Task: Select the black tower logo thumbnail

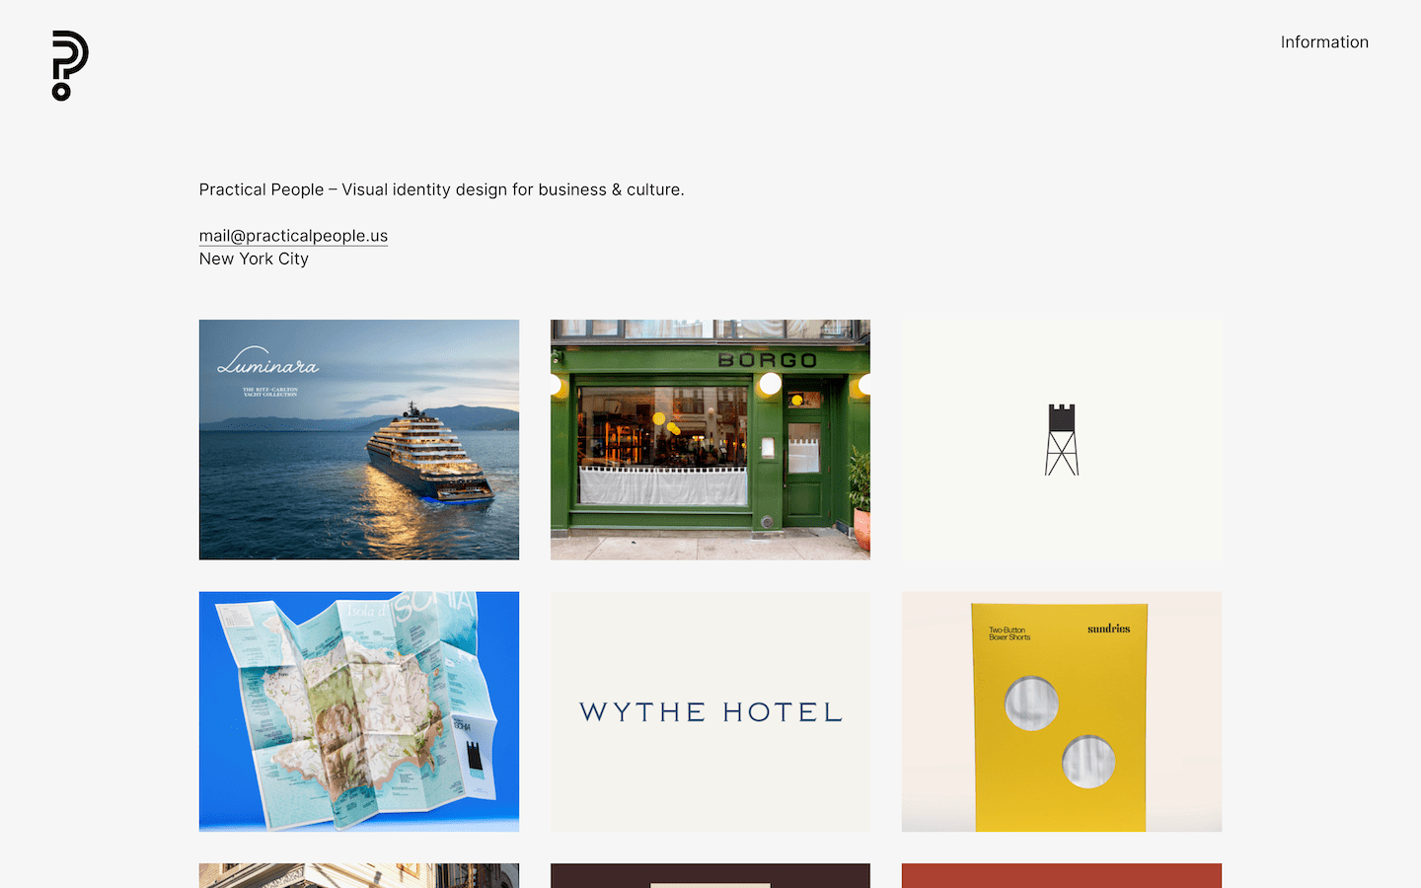Action: [1062, 439]
